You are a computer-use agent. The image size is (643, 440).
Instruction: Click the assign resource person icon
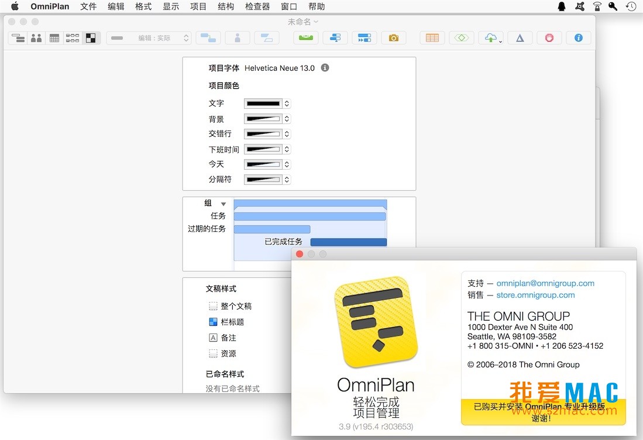[x=238, y=38]
